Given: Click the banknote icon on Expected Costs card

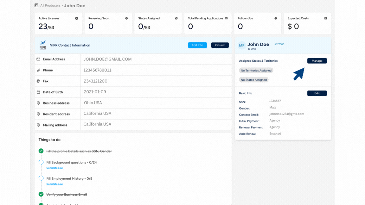Looking at the screenshot, I should coord(325,18).
